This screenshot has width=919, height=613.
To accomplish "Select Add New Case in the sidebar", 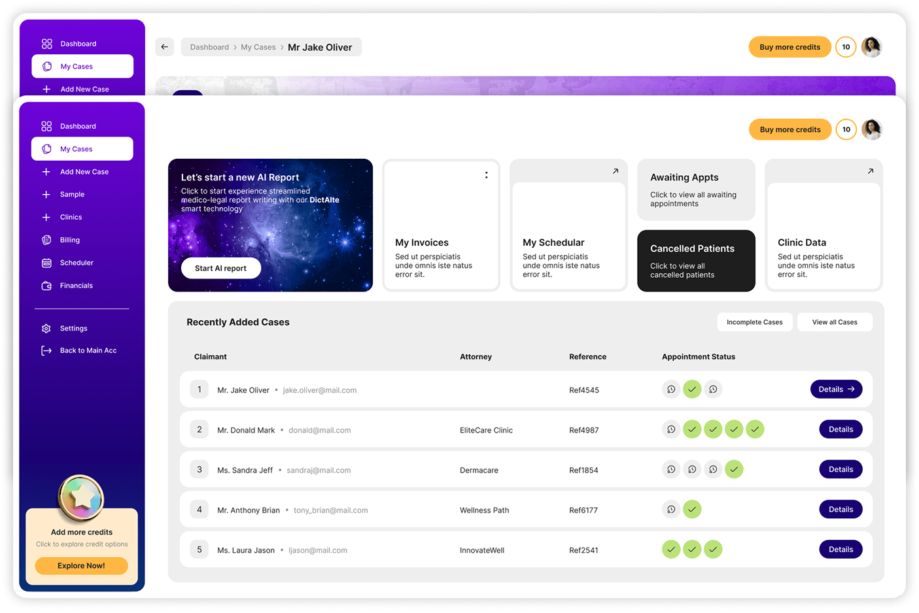I will (84, 172).
